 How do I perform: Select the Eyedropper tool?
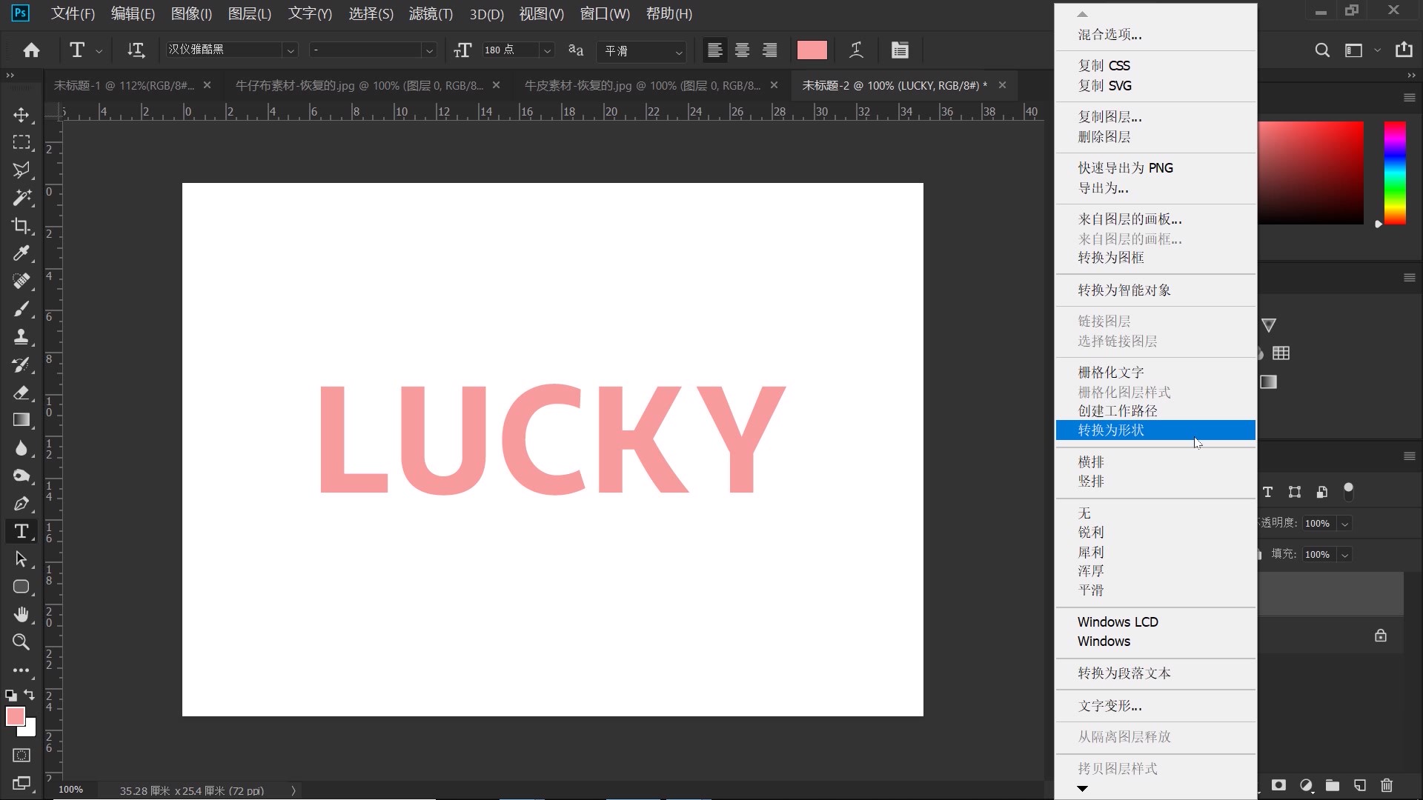[21, 253]
